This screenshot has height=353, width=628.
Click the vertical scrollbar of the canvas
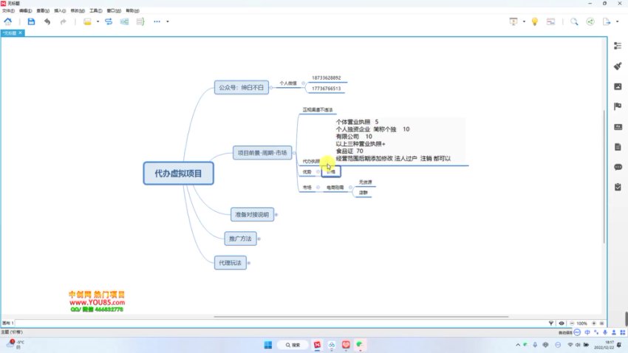604,176
